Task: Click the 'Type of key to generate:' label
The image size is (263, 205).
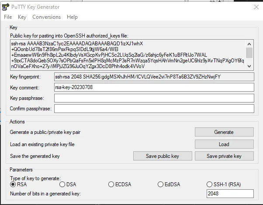Action: pos(35,178)
